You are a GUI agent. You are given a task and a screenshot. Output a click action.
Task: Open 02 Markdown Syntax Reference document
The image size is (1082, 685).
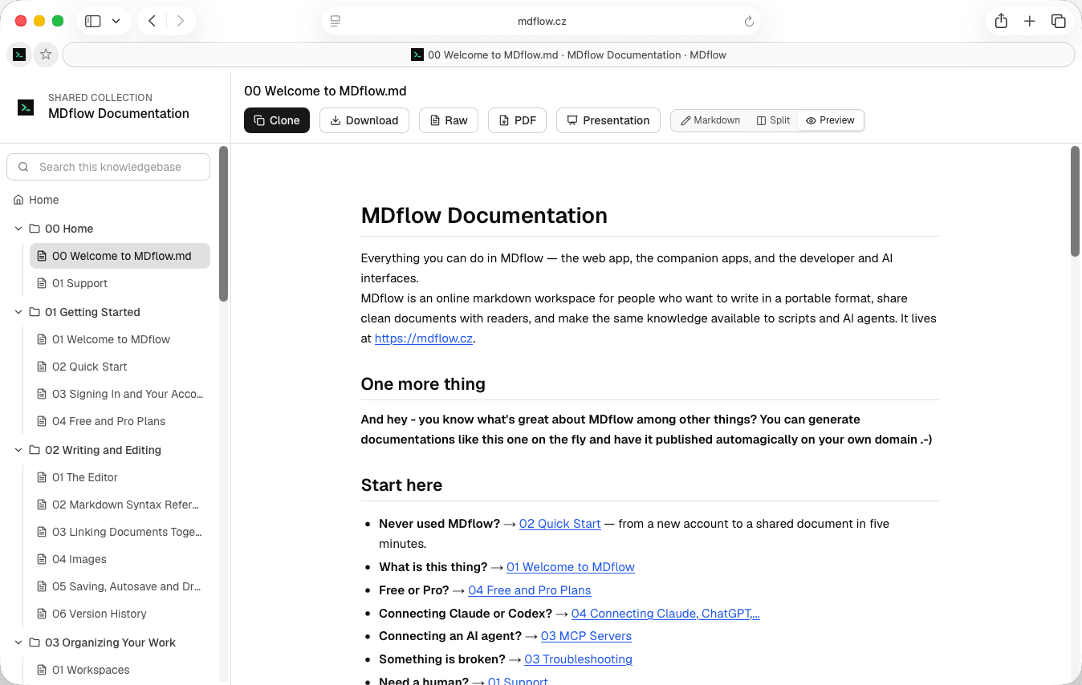(x=120, y=505)
